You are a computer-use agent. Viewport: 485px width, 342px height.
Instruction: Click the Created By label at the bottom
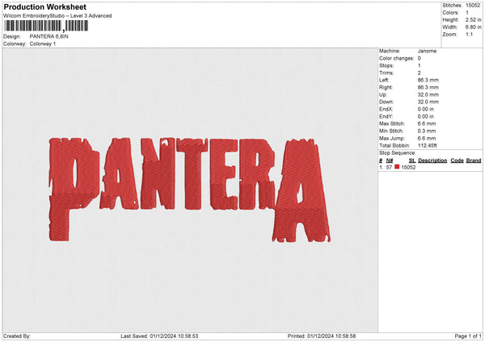click(17, 336)
